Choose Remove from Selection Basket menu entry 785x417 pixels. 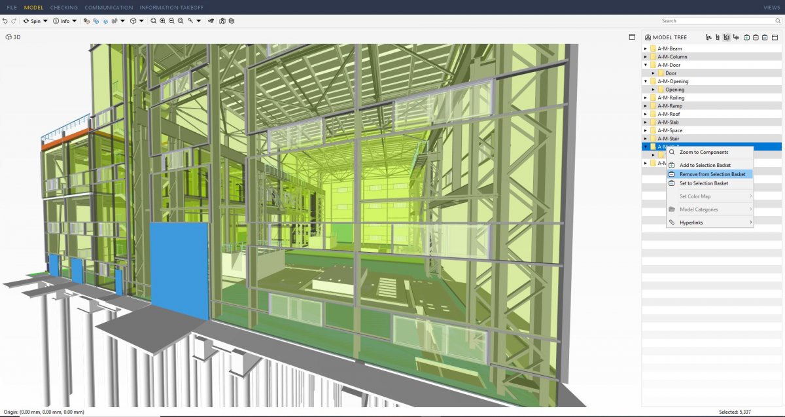pos(710,174)
